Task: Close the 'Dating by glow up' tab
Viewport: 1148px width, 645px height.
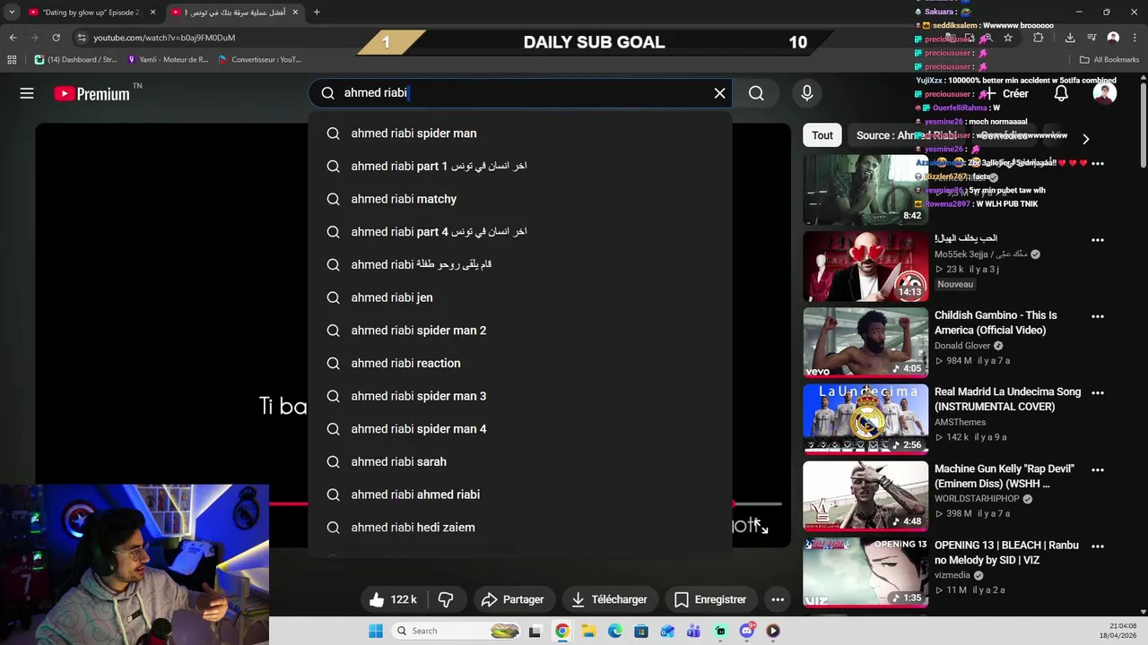Action: tap(152, 13)
